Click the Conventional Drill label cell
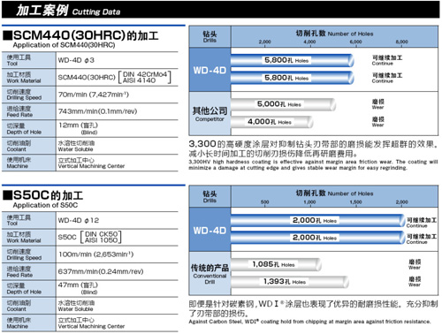442x334 pixels. pos(210,274)
